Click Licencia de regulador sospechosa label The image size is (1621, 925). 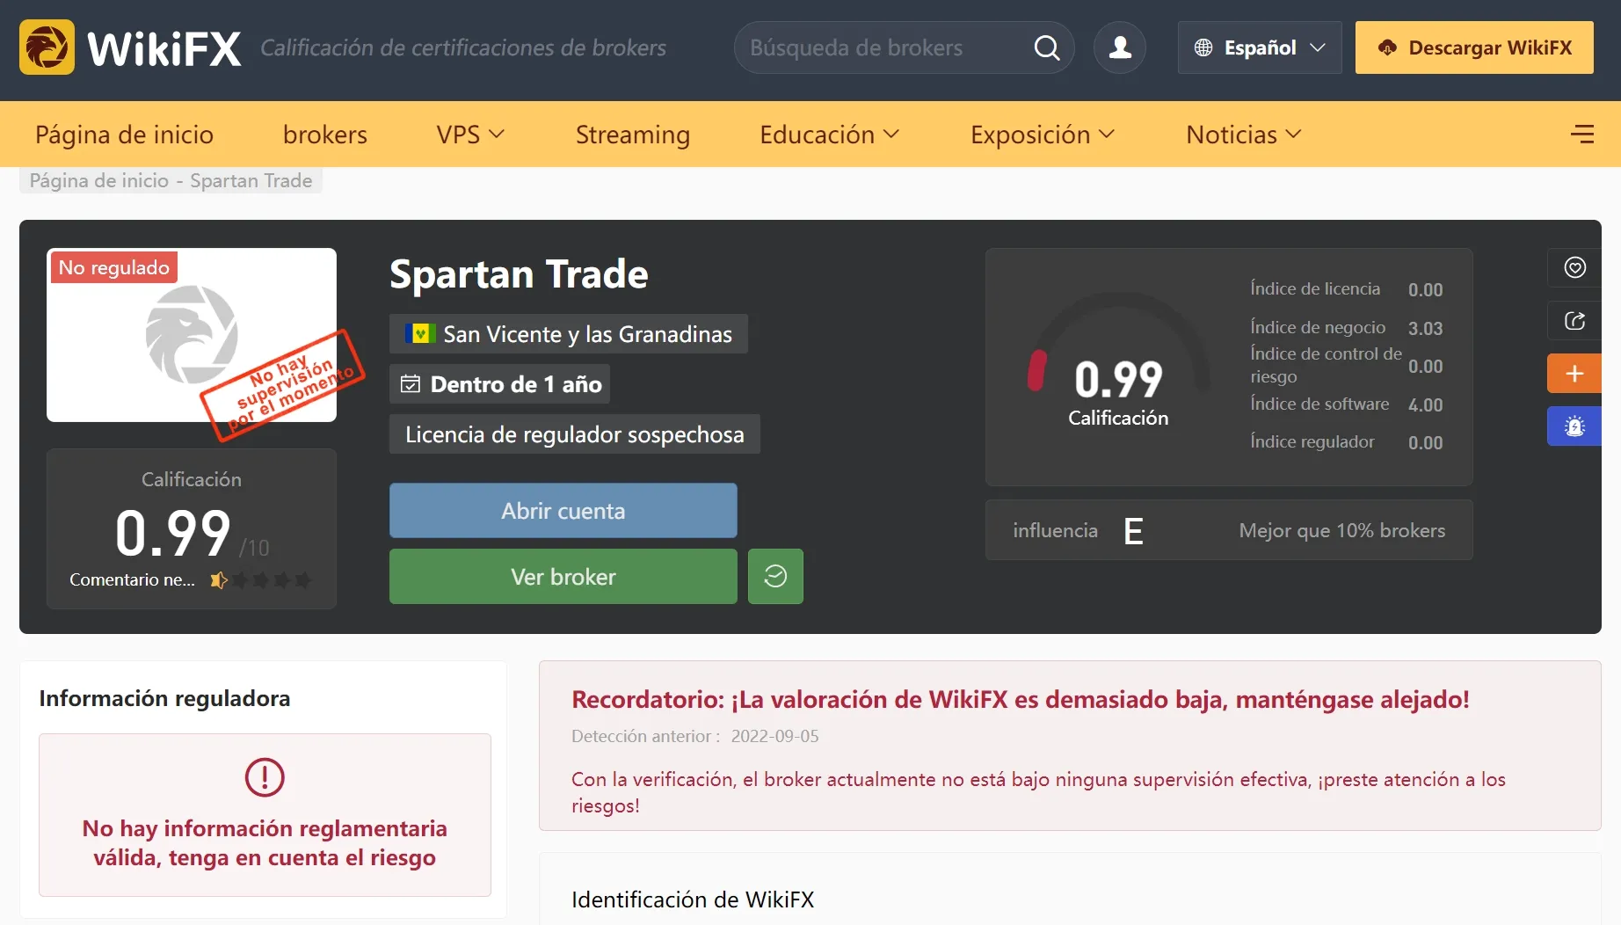pyautogui.click(x=575, y=434)
